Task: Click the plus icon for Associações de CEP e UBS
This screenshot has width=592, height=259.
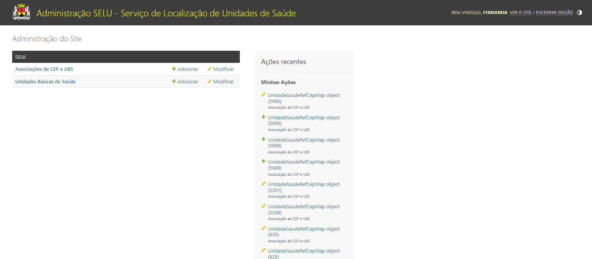Action: click(174, 69)
